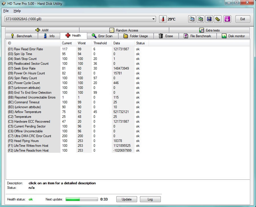The height and width of the screenshot is (207, 256).
Task: Open the Help menu
Action: [x=17, y=11]
